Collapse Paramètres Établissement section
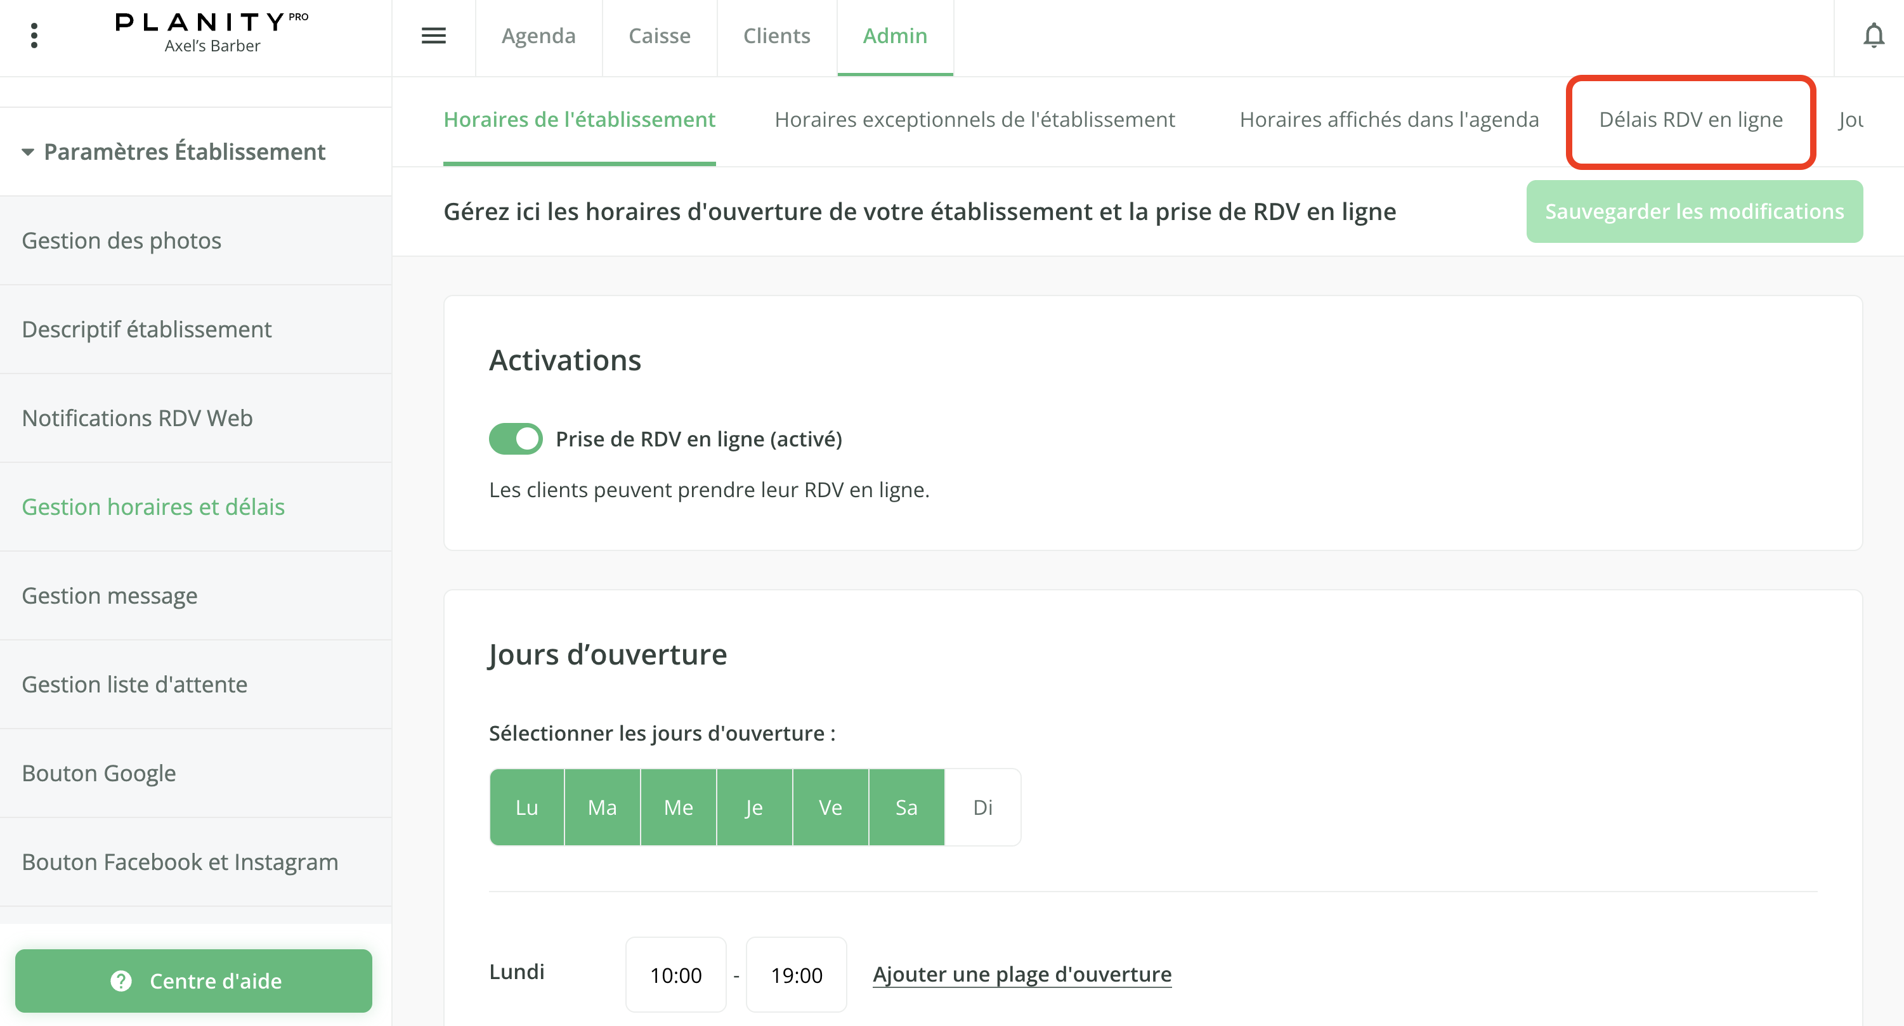 28,152
